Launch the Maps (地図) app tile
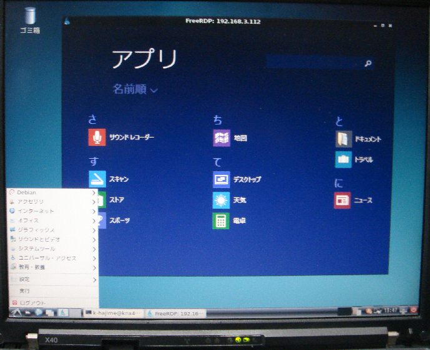The image size is (430, 350). 230,138
